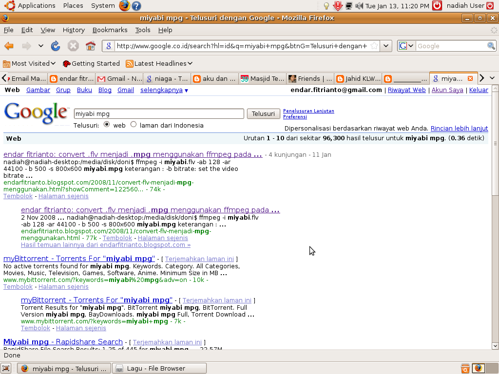
Task: Open the File menu
Action: [x=9, y=30]
